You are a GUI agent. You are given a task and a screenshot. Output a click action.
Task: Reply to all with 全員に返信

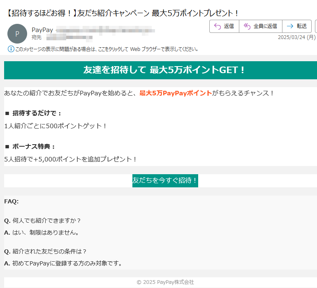click(x=260, y=26)
